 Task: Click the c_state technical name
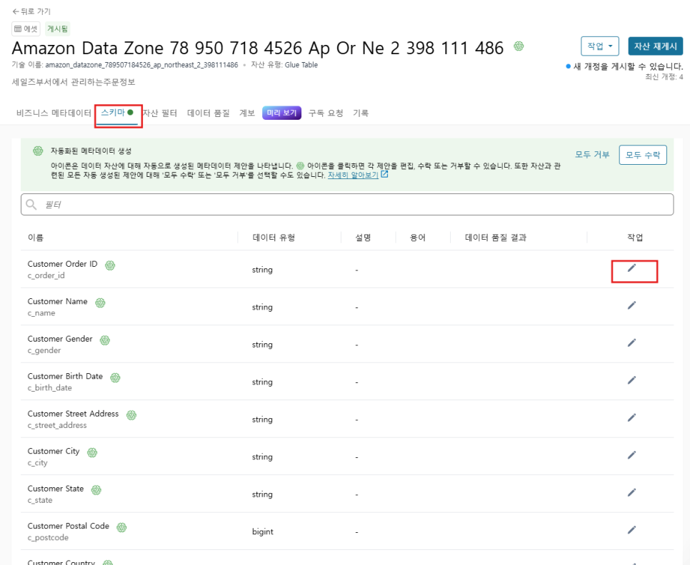click(x=40, y=500)
